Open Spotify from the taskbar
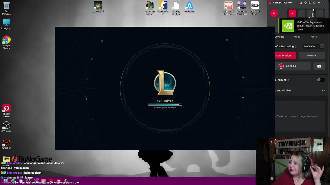 pos(13,181)
